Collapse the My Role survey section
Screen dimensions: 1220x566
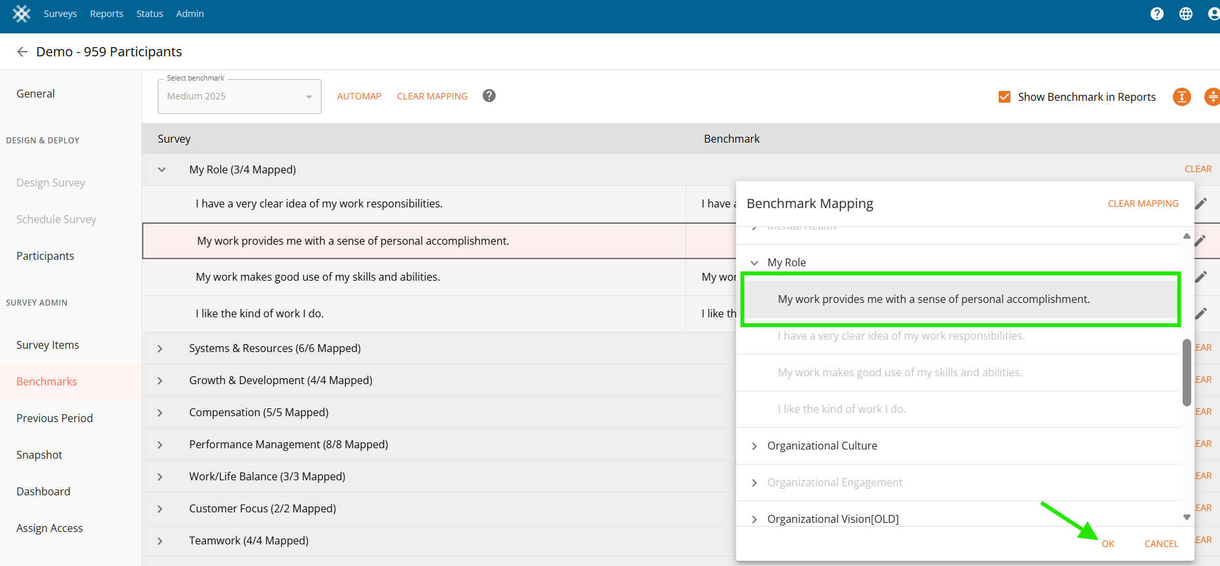pos(162,169)
